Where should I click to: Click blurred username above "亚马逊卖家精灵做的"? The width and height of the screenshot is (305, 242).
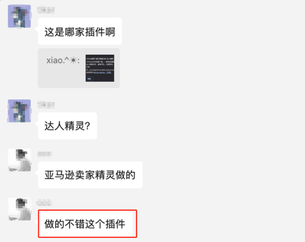[x=45, y=154]
